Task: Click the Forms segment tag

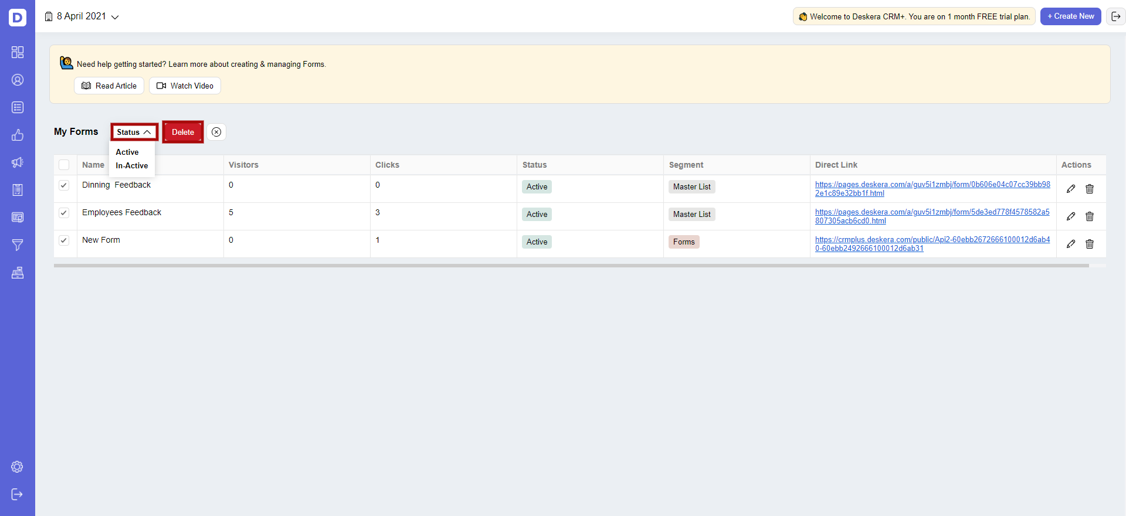Action: point(684,242)
